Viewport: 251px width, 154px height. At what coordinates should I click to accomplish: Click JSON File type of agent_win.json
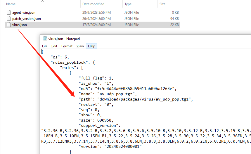(x=131, y=13)
